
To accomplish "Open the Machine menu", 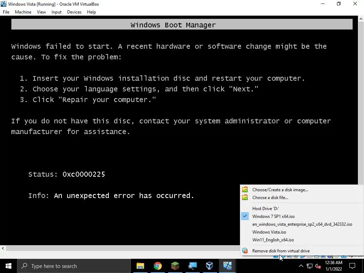I will [x=23, y=12].
